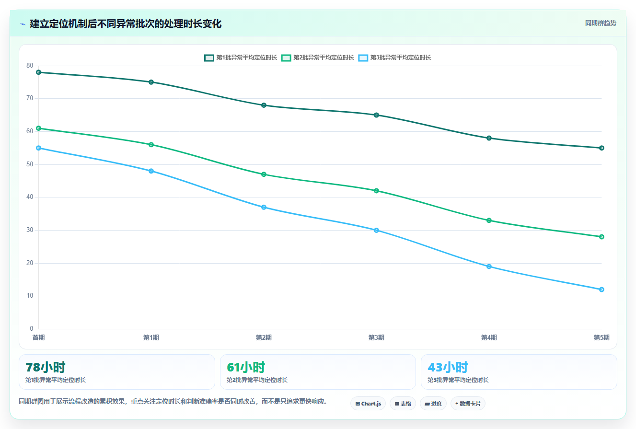The height and width of the screenshot is (429, 636).
Task: Click the 数据卡片 tag button
Action: pyautogui.click(x=468, y=404)
